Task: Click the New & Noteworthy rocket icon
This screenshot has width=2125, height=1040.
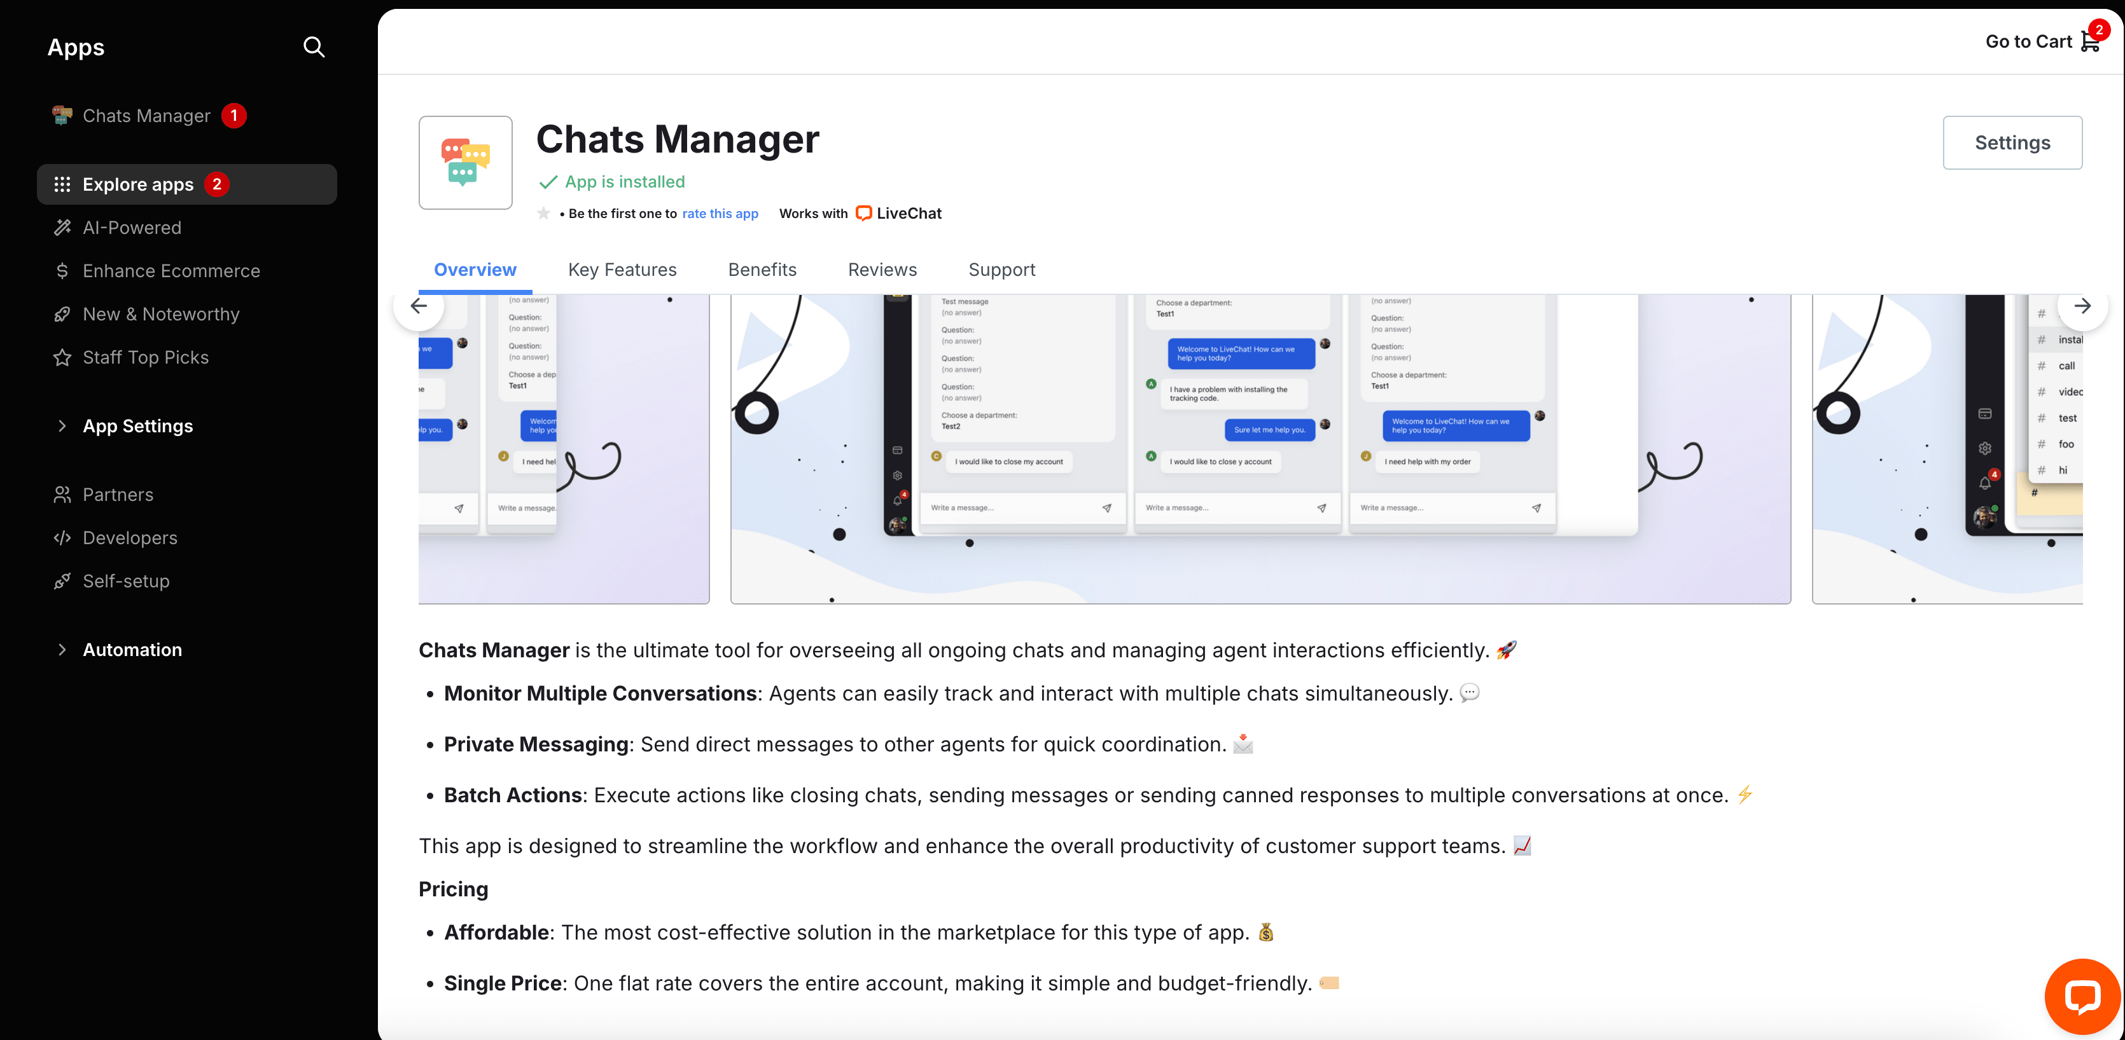Action: [62, 314]
